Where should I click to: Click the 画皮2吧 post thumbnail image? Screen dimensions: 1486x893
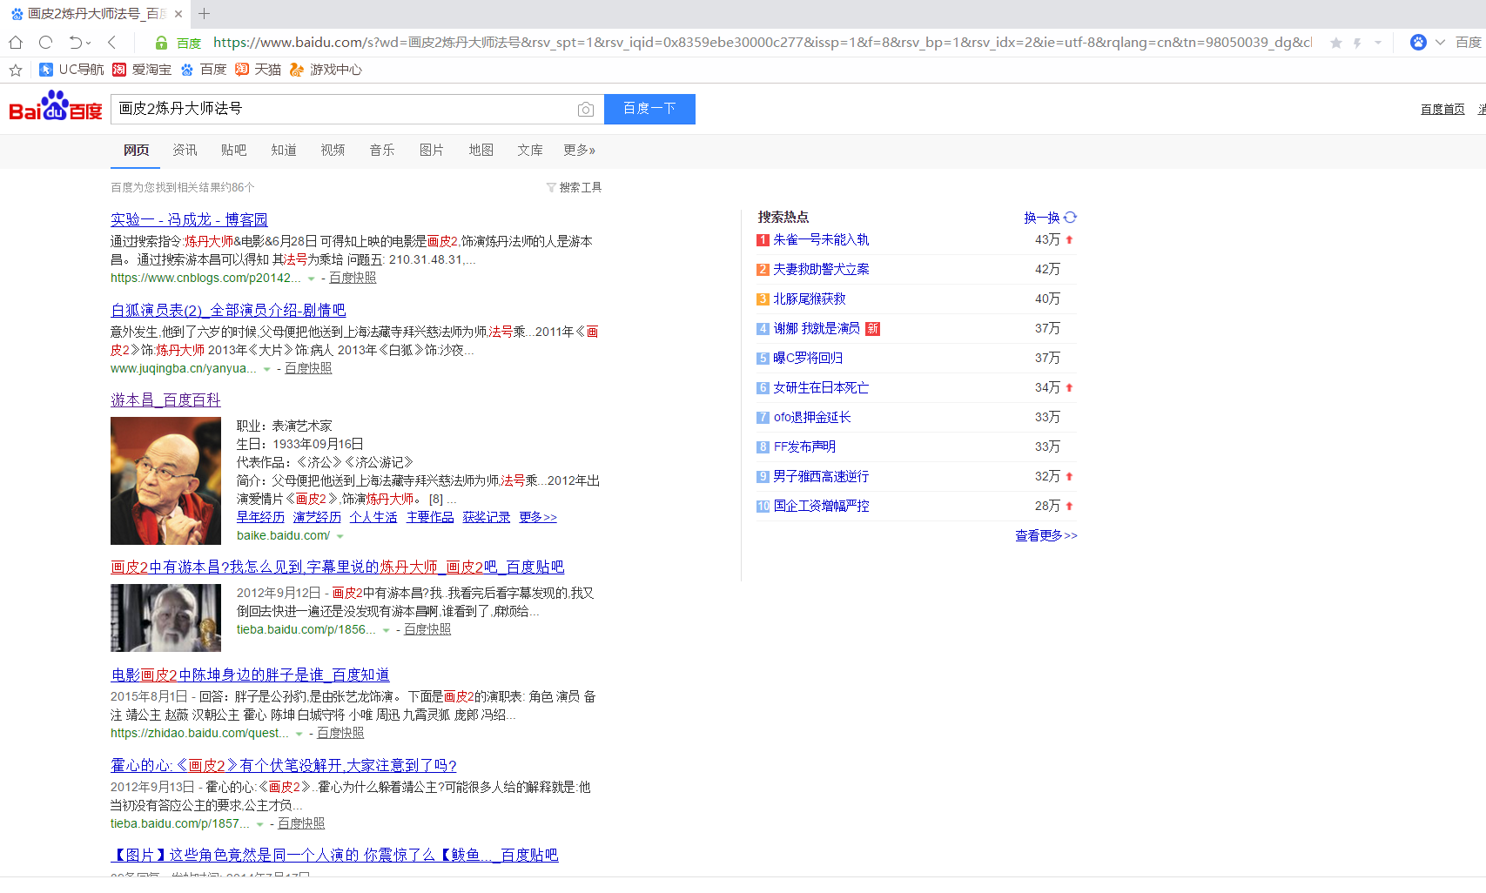[x=165, y=618]
